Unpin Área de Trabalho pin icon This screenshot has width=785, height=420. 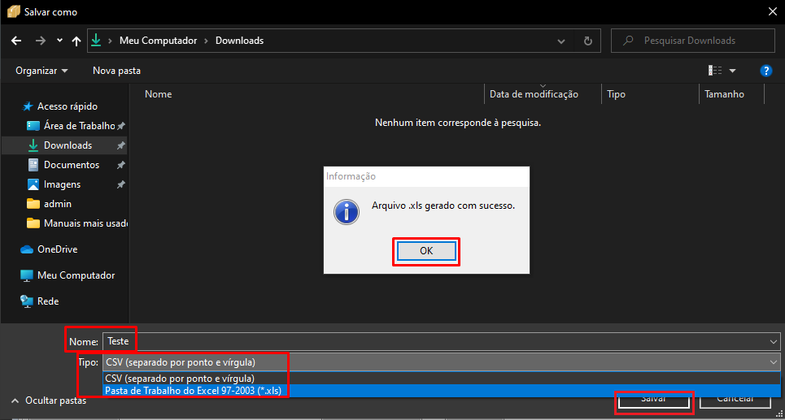click(120, 126)
